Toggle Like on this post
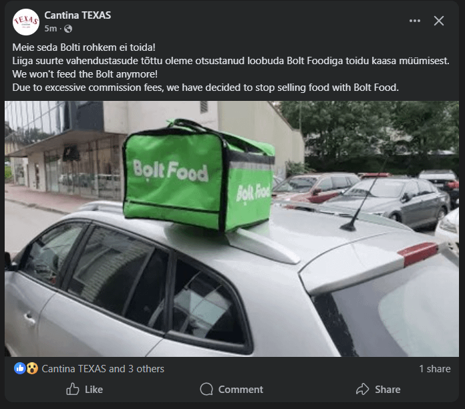Viewport: 465px width, 409px height. pyautogui.click(x=84, y=389)
